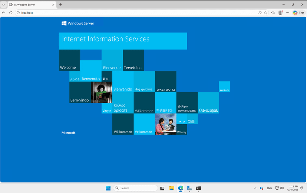The width and height of the screenshot is (307, 193).
Task: Open the Terminal taskbar icon
Action: (198, 188)
